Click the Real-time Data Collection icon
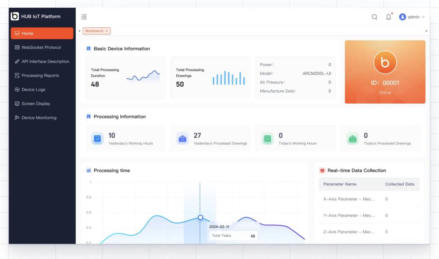Image resolution: width=439 pixels, height=259 pixels. click(322, 170)
